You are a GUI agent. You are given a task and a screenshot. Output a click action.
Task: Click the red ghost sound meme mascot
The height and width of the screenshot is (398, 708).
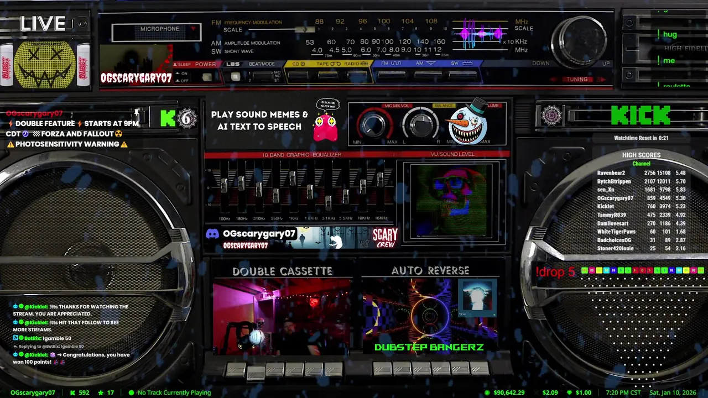click(x=325, y=128)
